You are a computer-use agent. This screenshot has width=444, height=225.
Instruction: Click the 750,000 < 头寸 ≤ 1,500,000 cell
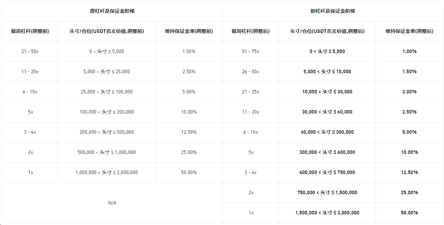327,192
